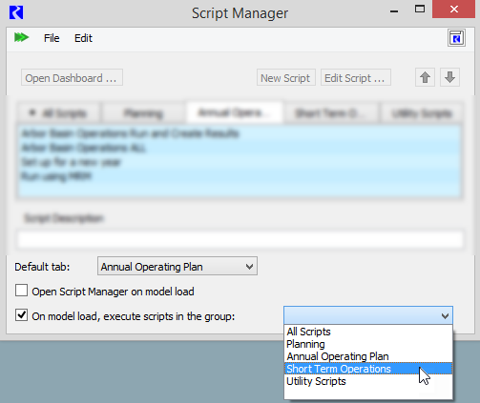Collapse the execute scripts group dropdown arrow

coord(445,315)
